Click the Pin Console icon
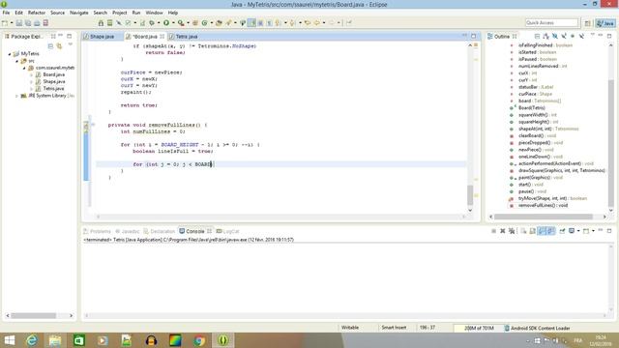The height and width of the screenshot is (348, 619). click(562, 231)
